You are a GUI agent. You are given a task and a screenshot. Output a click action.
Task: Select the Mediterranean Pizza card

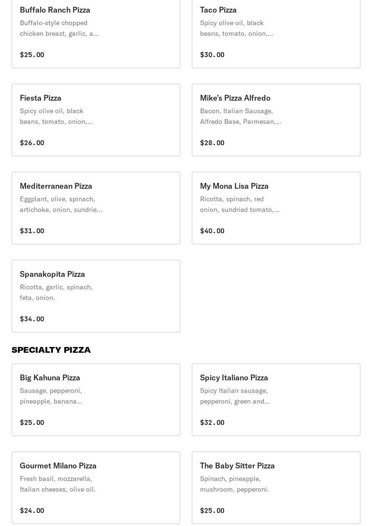(x=96, y=208)
